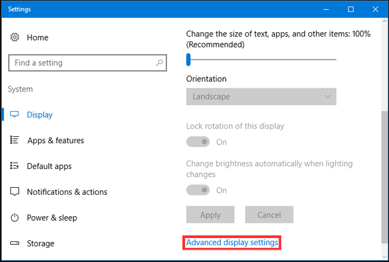Viewport: 389px width, 262px height.
Task: Open Power & sleep section
Action: [52, 217]
